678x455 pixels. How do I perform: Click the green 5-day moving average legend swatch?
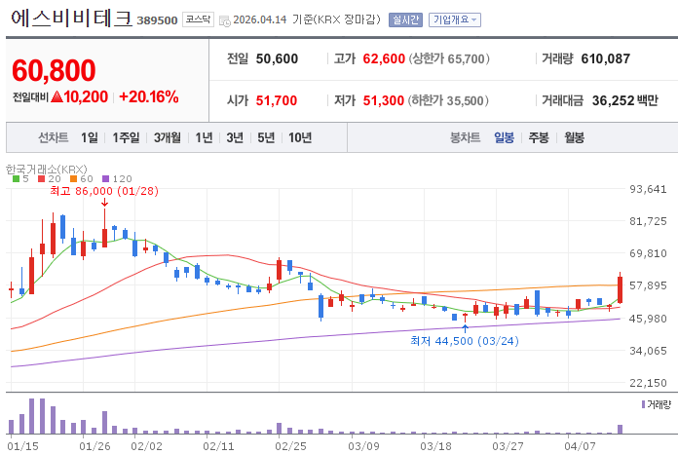(x=16, y=178)
